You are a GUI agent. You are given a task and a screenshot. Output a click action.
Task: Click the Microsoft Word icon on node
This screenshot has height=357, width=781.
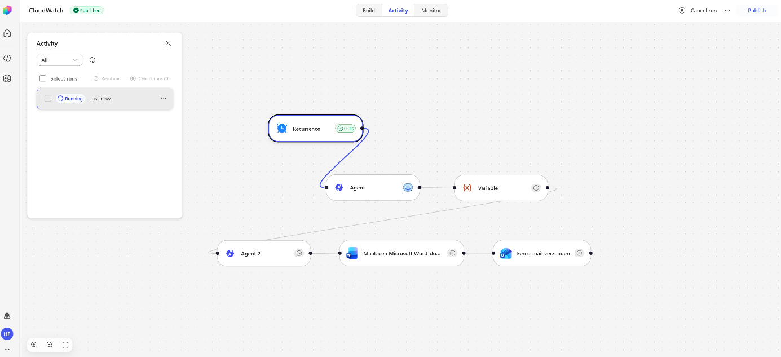coord(352,253)
